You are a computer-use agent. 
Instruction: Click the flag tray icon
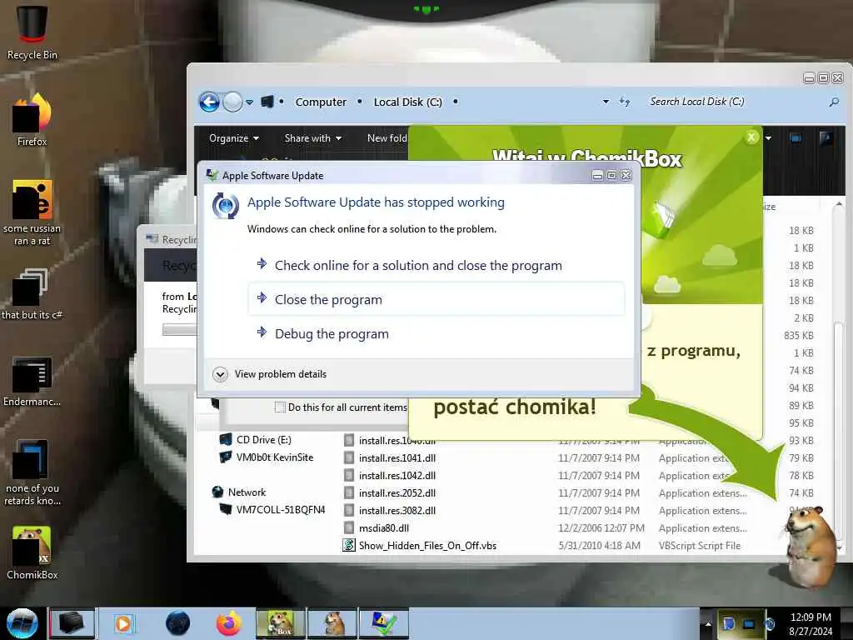(729, 623)
